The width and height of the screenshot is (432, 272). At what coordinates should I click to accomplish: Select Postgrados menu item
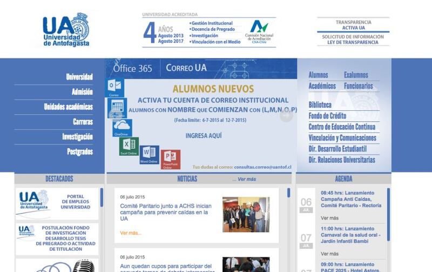pyautogui.click(x=80, y=151)
